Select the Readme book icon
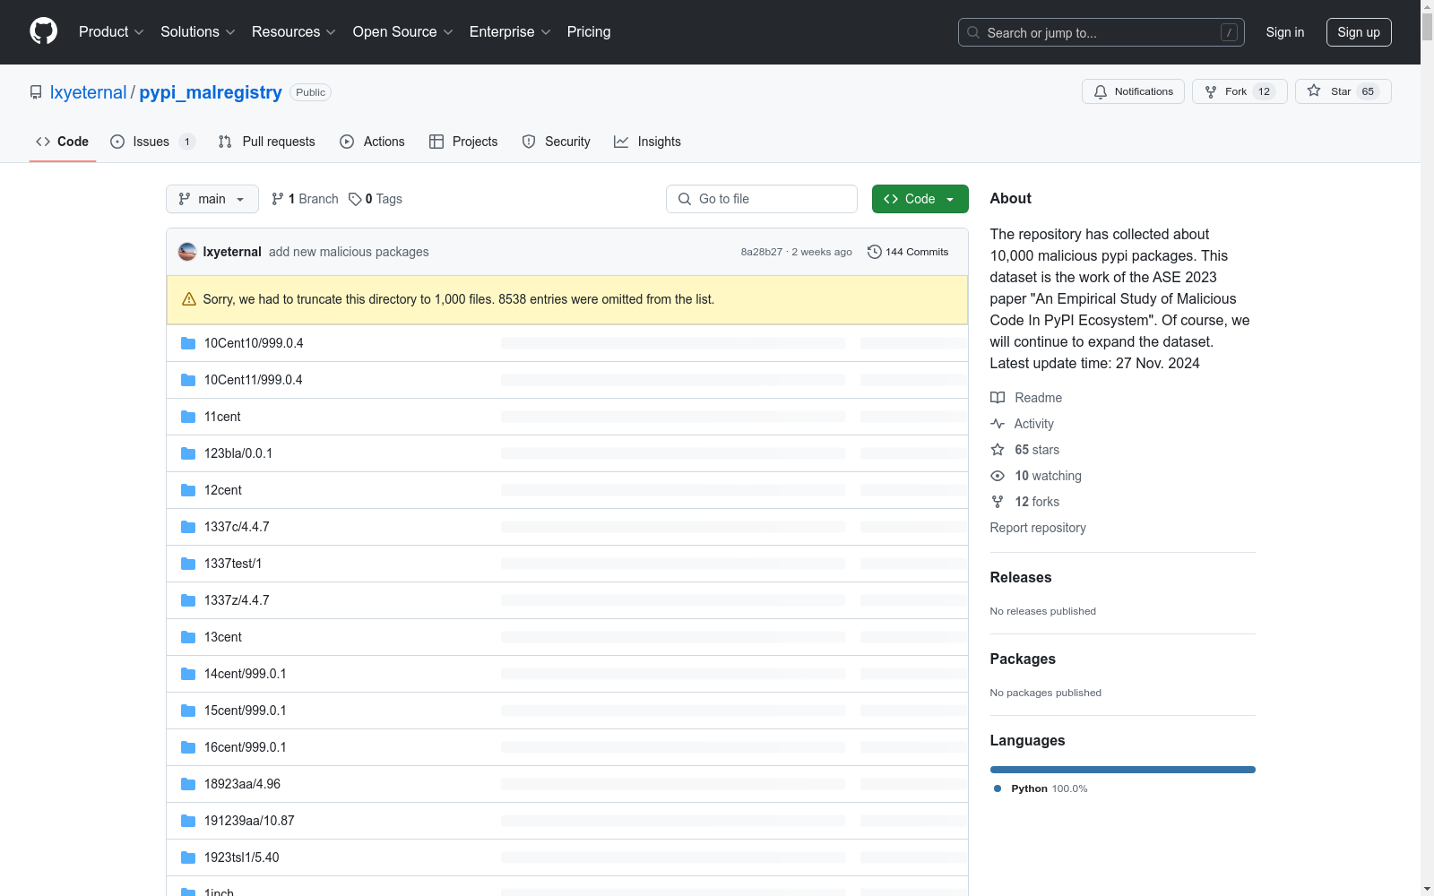 tap(998, 398)
